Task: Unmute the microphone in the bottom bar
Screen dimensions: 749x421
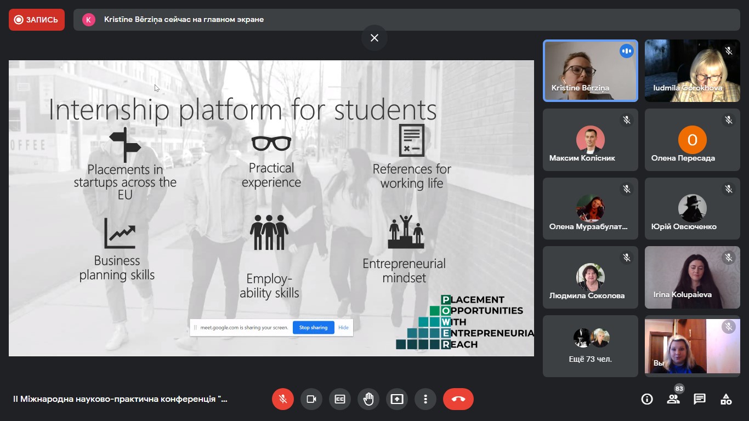Action: pyautogui.click(x=283, y=399)
